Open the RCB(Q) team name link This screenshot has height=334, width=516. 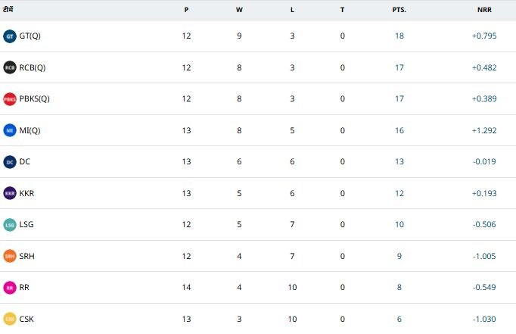[33, 67]
